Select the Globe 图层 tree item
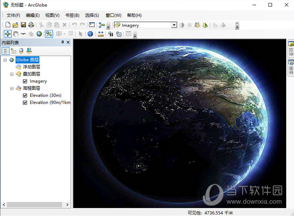This screenshot has height=216, width=294. coord(27,60)
